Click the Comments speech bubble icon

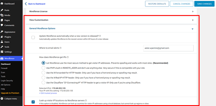[2, 25]
